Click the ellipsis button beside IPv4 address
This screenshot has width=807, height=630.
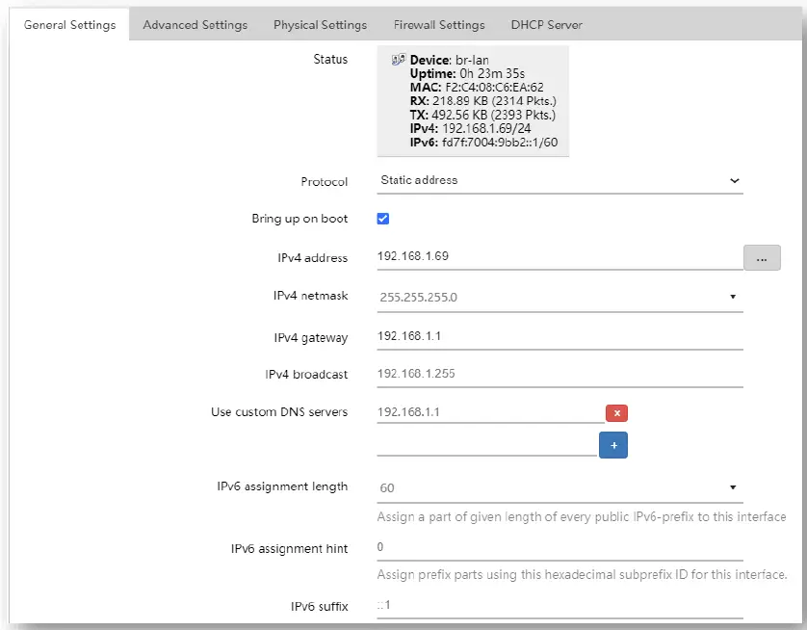762,258
